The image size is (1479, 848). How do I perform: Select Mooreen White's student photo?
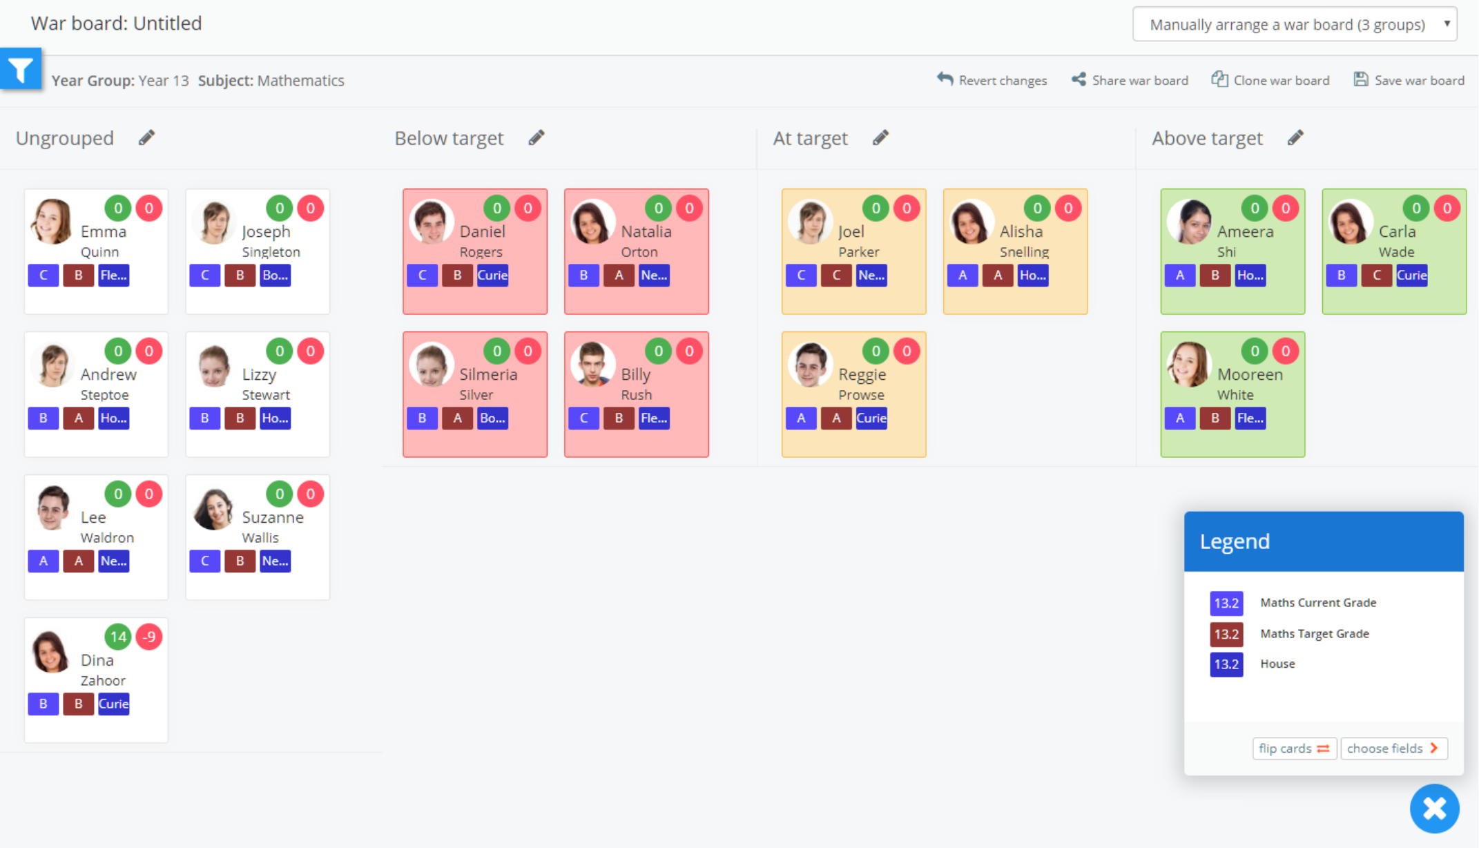(x=1189, y=364)
